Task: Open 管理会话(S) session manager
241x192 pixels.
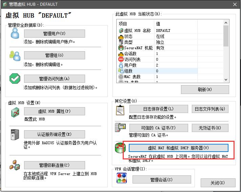Action: [x=162, y=179]
